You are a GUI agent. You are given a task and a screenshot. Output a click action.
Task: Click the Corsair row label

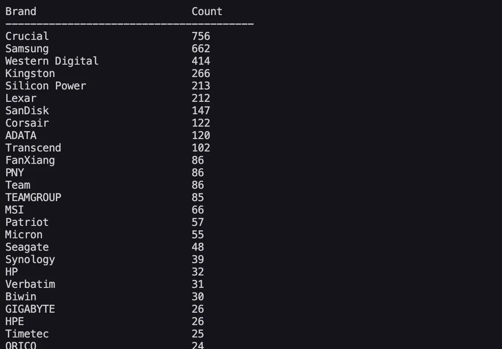[x=27, y=123]
